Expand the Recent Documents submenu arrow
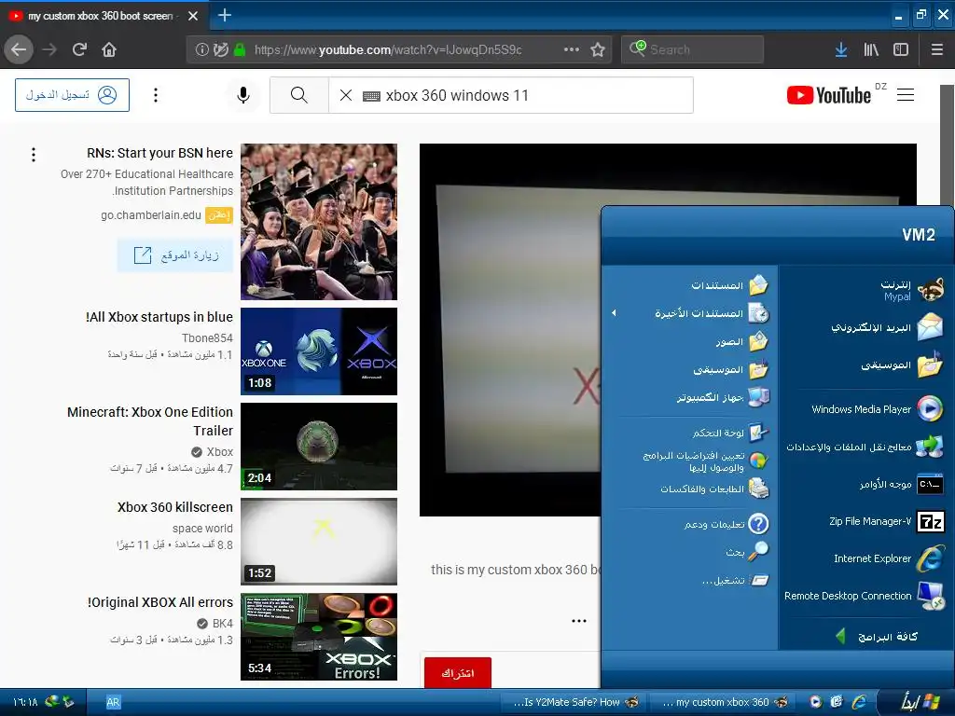Viewport: 955px width, 716px height. 614,313
